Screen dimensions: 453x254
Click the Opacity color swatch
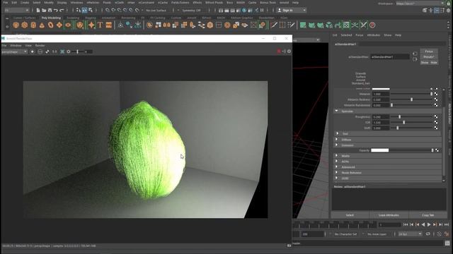point(379,150)
